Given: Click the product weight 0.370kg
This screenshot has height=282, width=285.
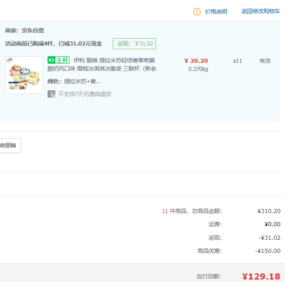Looking at the screenshot, I should pyautogui.click(x=198, y=69).
